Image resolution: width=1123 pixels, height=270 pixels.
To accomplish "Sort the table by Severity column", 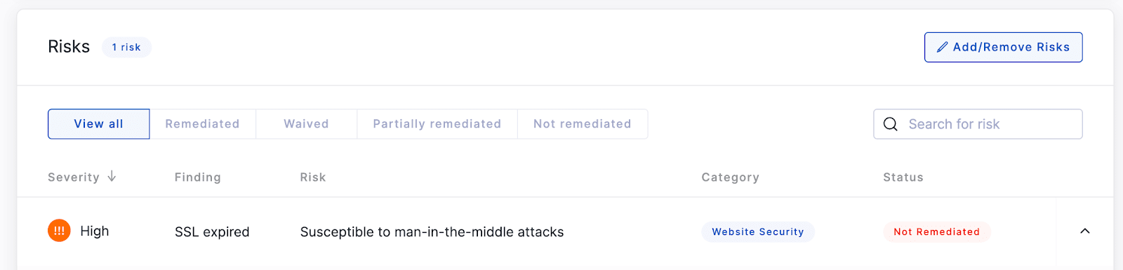I will pos(74,177).
